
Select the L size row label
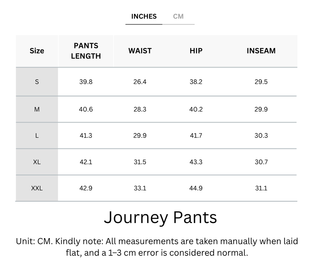point(37,135)
